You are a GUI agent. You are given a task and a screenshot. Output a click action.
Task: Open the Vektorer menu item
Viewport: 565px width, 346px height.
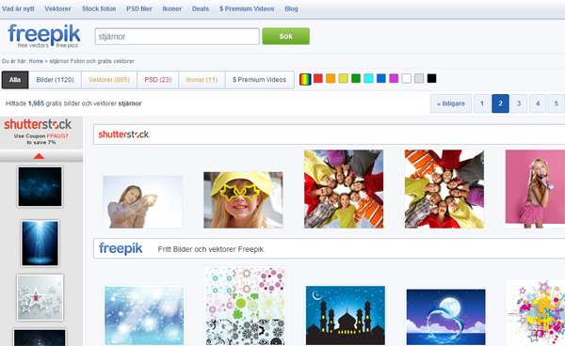tap(57, 8)
